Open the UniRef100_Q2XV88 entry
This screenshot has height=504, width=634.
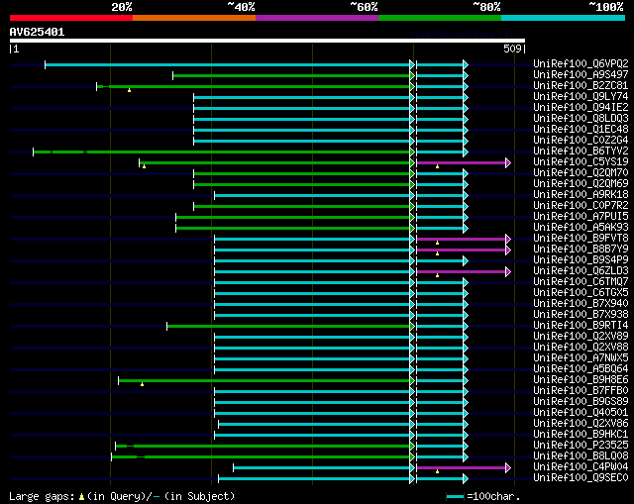pos(581,348)
